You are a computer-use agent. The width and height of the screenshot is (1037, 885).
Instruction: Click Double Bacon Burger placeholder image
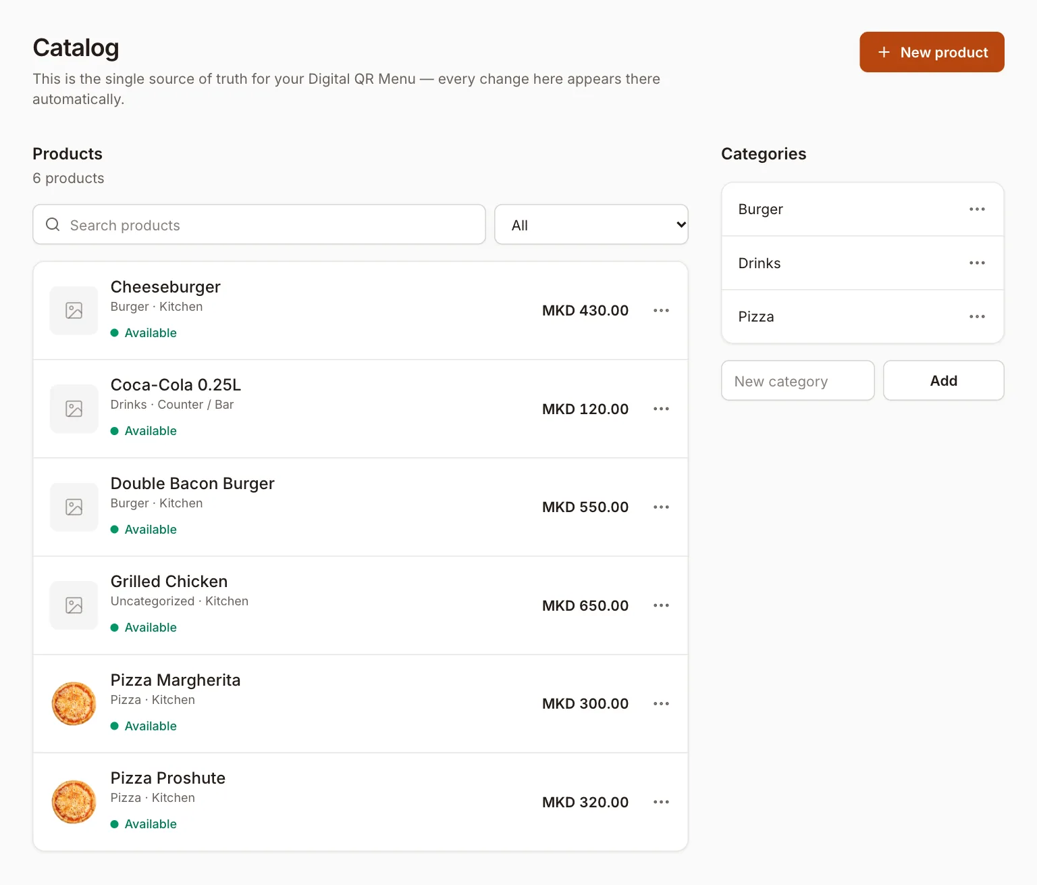74,507
